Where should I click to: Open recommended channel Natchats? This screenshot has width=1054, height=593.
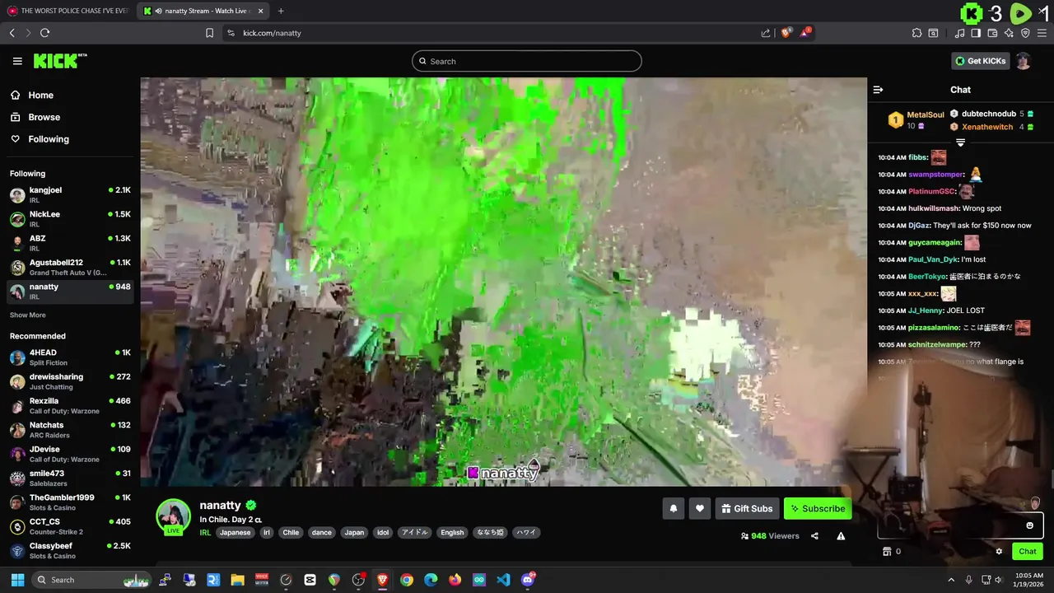[70, 430]
